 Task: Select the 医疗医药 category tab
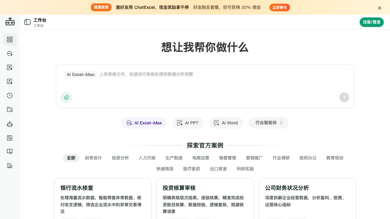(x=192, y=169)
